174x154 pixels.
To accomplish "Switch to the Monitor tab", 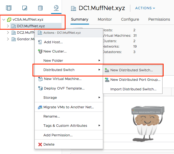I will pos(105,20).
